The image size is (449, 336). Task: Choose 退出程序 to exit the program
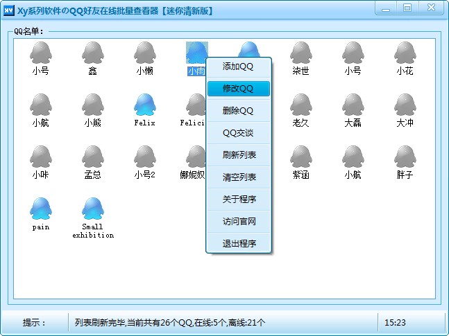pyautogui.click(x=239, y=244)
